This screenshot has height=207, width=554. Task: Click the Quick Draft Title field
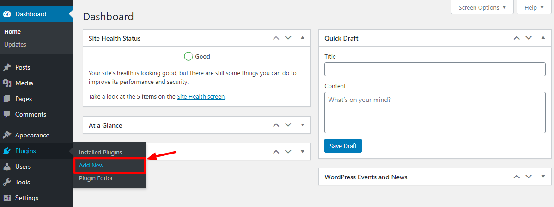tap(435, 69)
